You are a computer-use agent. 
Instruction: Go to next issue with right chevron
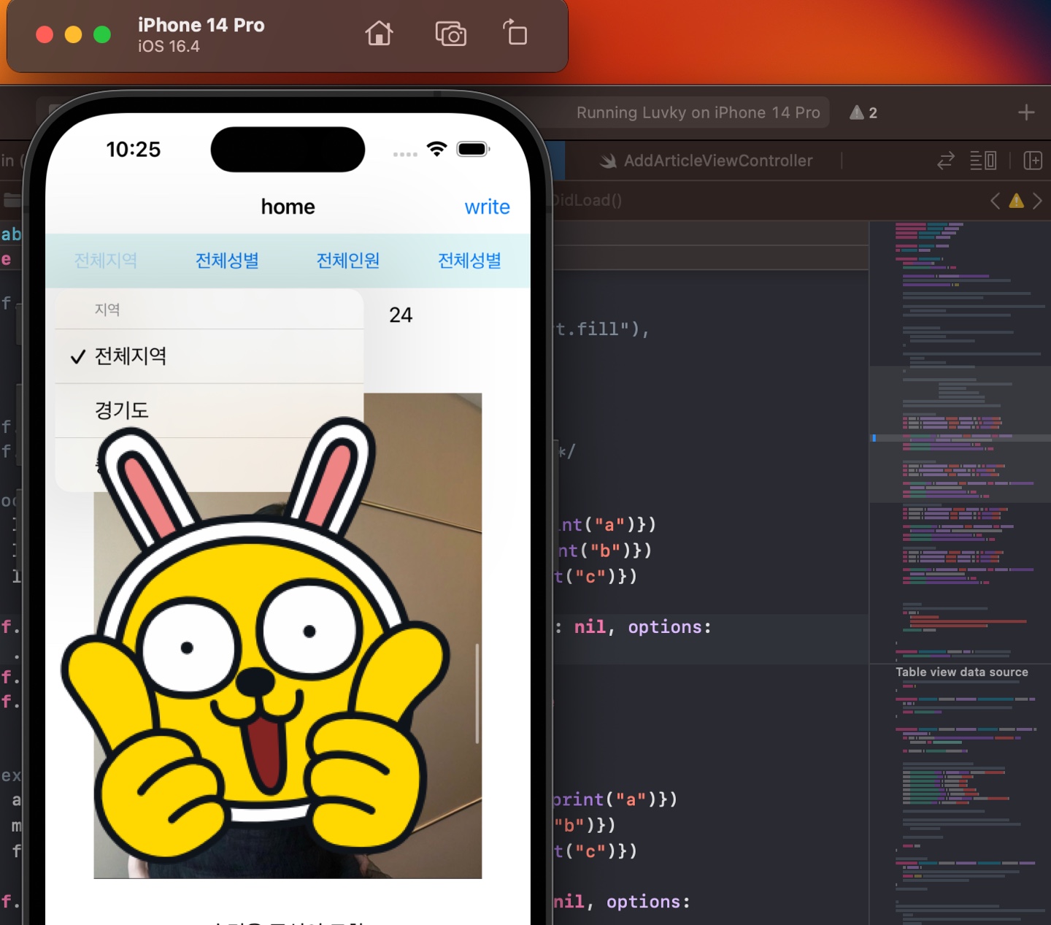pyautogui.click(x=1037, y=201)
